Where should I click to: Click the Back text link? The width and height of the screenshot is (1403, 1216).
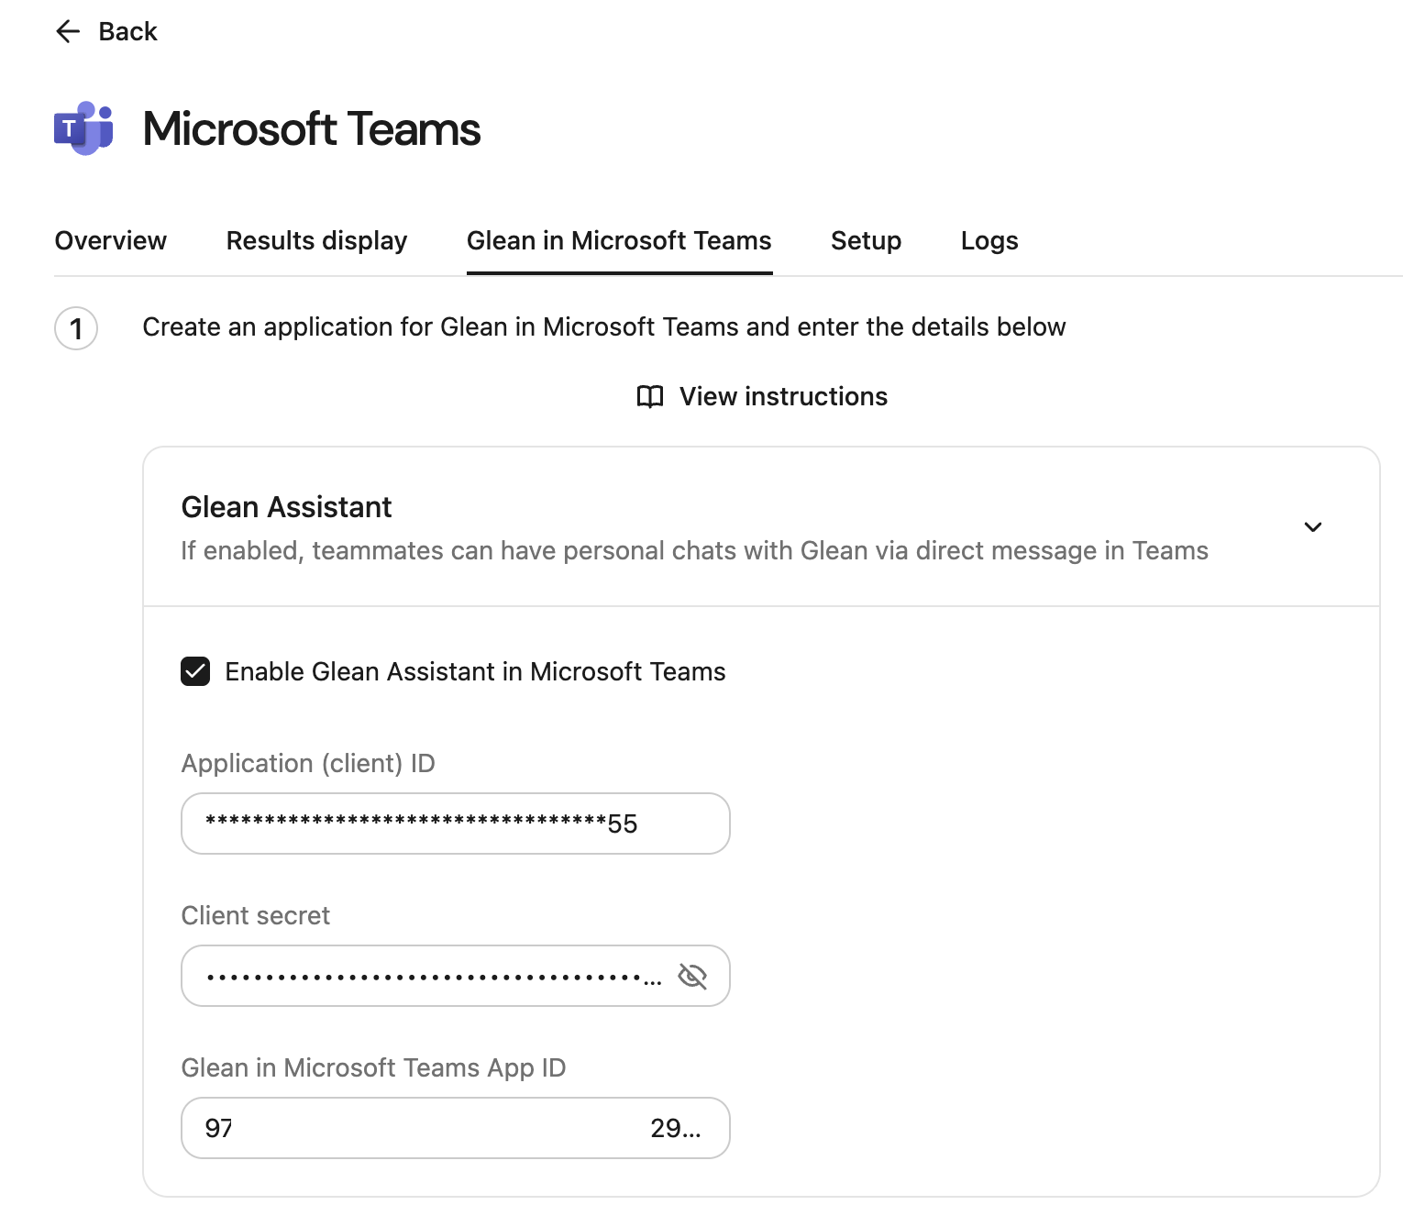tap(127, 31)
